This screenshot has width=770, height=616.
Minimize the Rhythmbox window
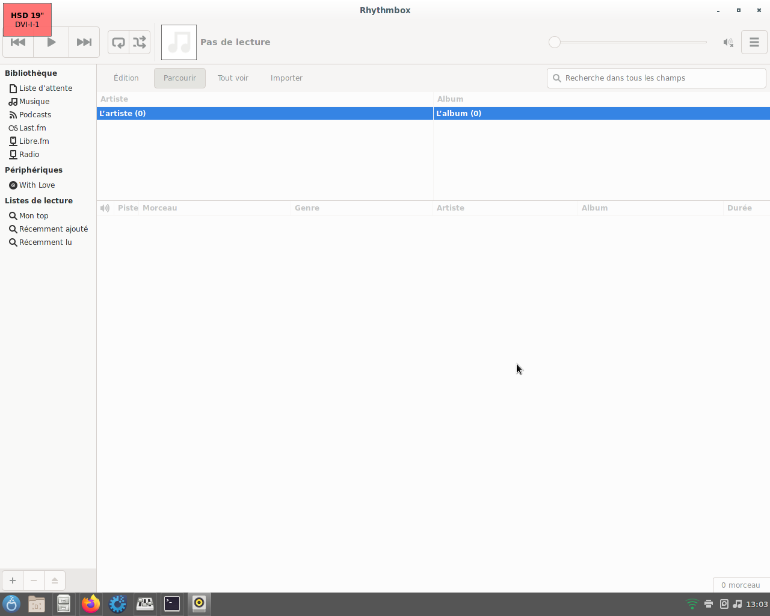718,10
